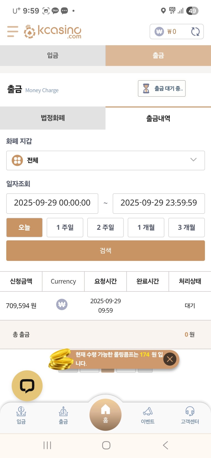Select the 1 주일 date range option
This screenshot has height=458, width=211.
[65, 227]
